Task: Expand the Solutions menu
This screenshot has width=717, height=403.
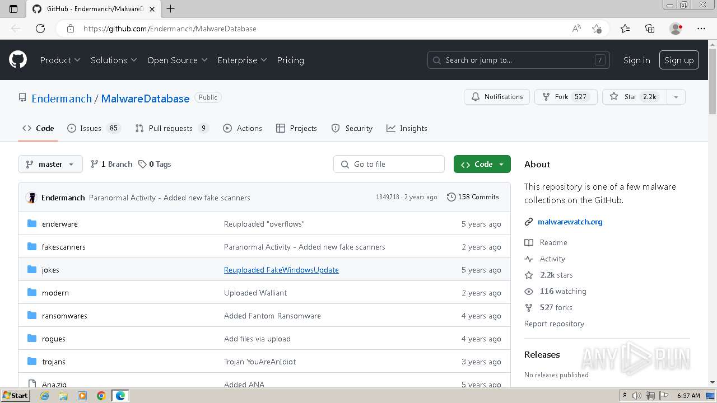Action: click(x=114, y=60)
